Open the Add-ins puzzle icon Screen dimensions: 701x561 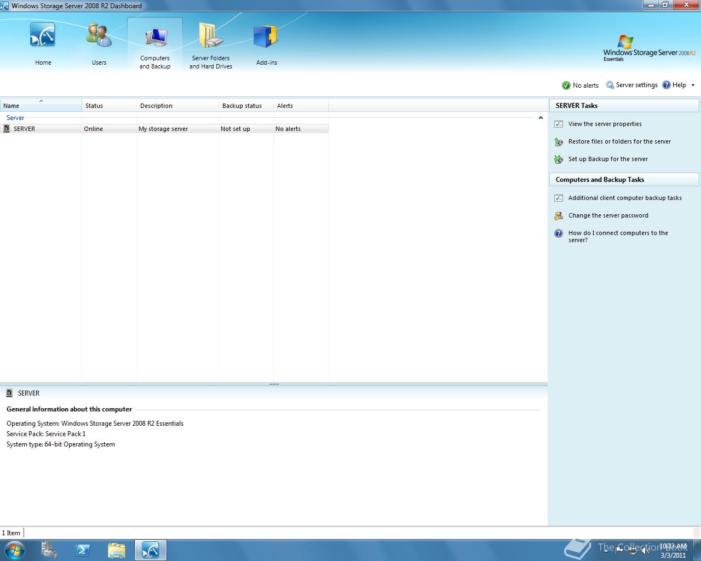[x=266, y=37]
